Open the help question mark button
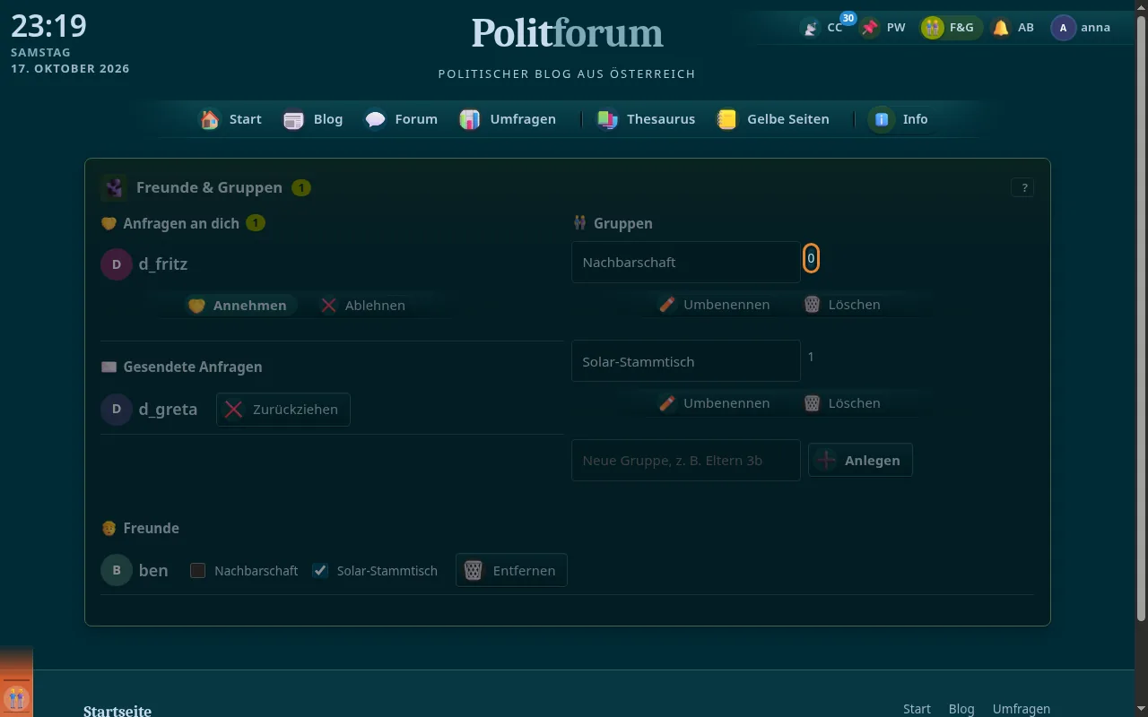The width and height of the screenshot is (1148, 717). (1022, 187)
